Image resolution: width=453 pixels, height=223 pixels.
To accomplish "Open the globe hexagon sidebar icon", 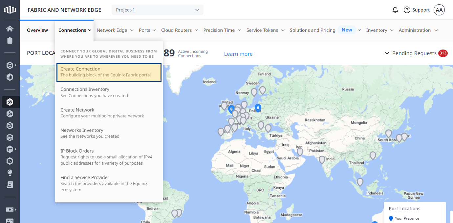I will [10, 137].
